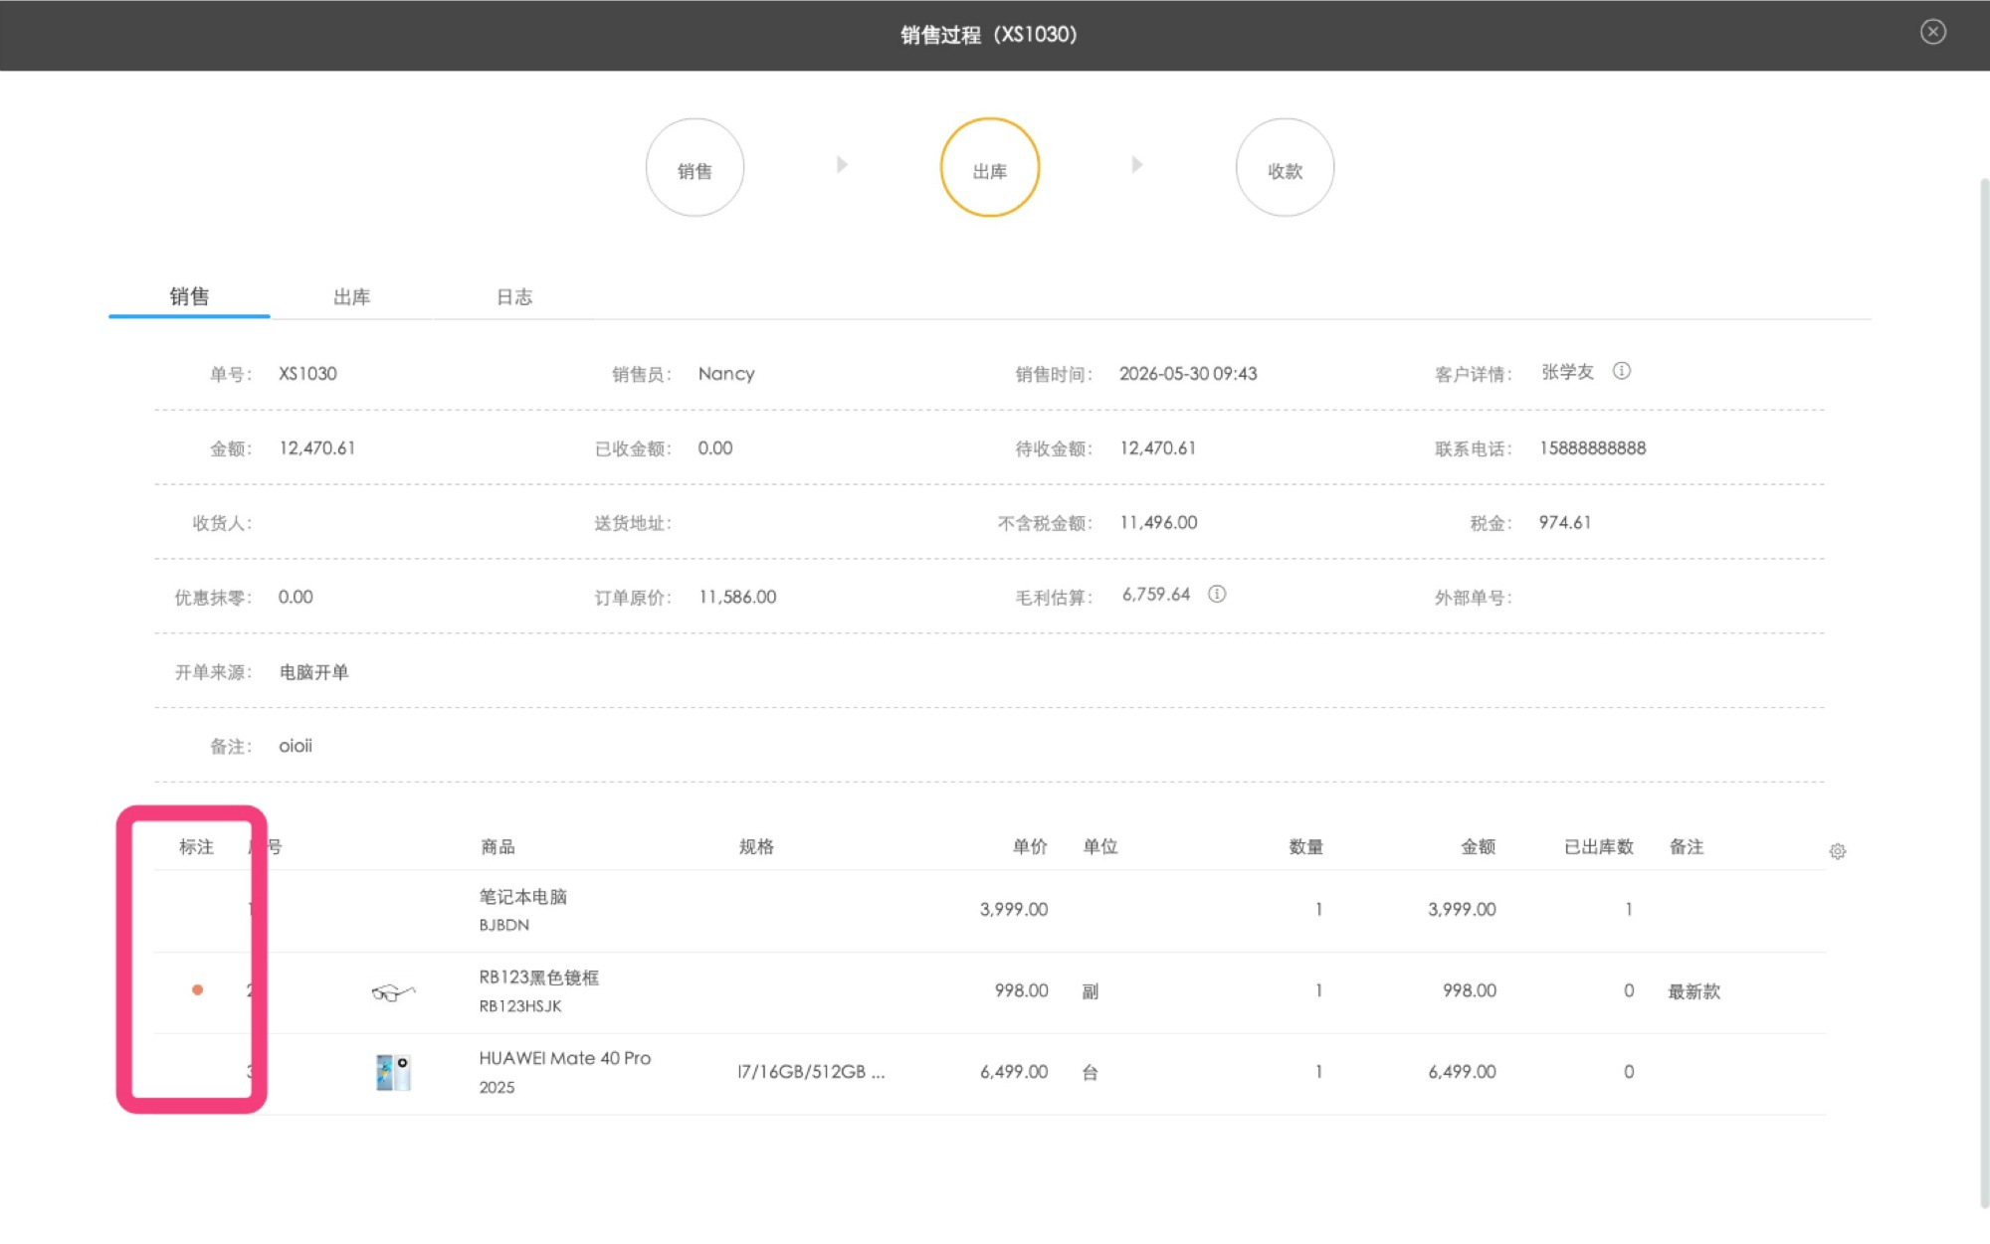1990x1244 pixels.
Task: Select the orange mark dot on row 2
Action: pos(197,989)
